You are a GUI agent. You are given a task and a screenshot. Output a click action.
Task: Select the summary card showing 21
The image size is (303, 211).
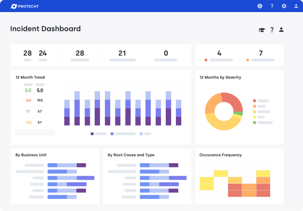pos(122,56)
